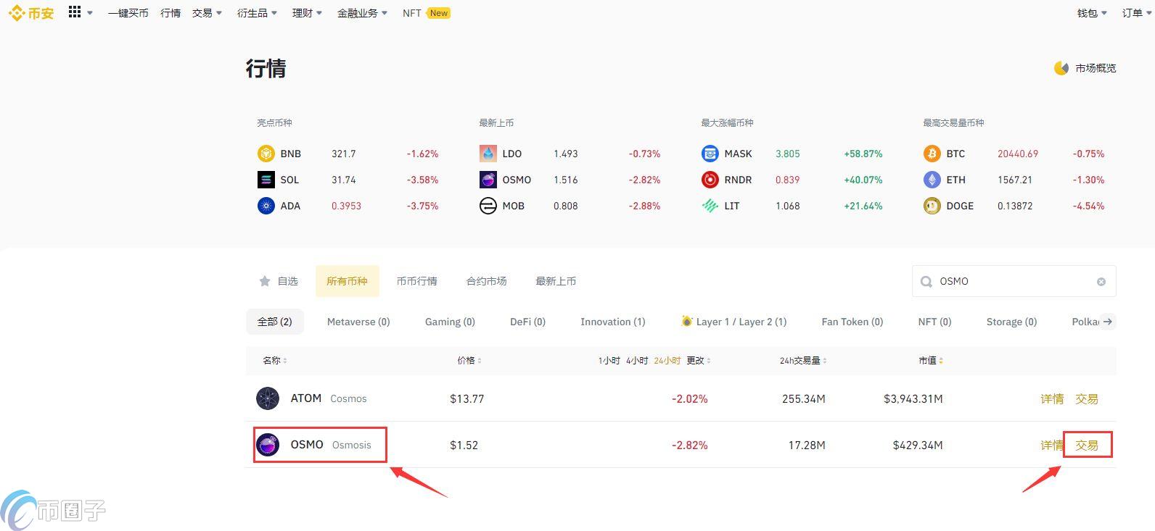Open the 交易 dropdown in navigation

point(207,13)
